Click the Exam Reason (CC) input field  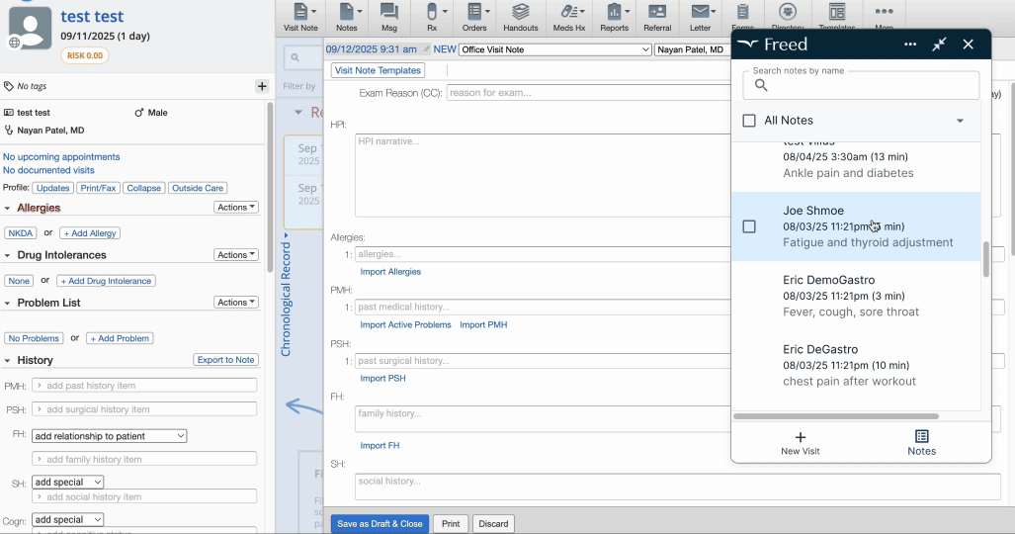point(588,93)
